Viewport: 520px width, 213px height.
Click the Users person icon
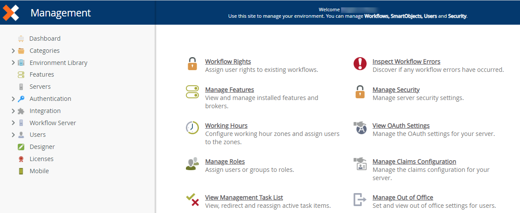(21, 135)
